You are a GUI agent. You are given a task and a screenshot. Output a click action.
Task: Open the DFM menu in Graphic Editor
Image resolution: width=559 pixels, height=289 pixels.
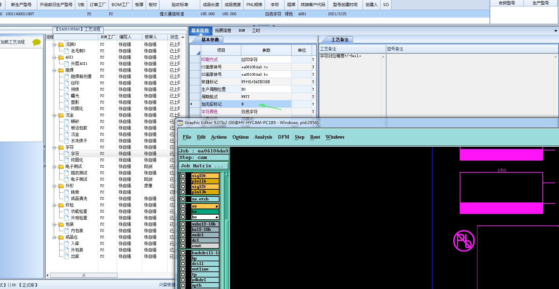[x=284, y=137]
